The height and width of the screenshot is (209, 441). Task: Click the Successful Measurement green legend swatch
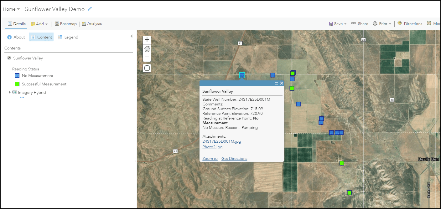click(x=17, y=84)
